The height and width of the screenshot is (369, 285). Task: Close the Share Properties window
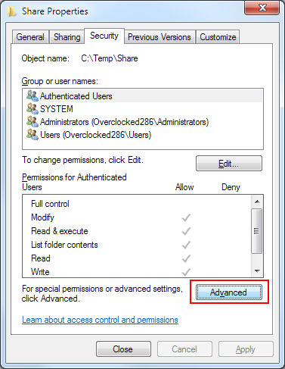(x=262, y=8)
